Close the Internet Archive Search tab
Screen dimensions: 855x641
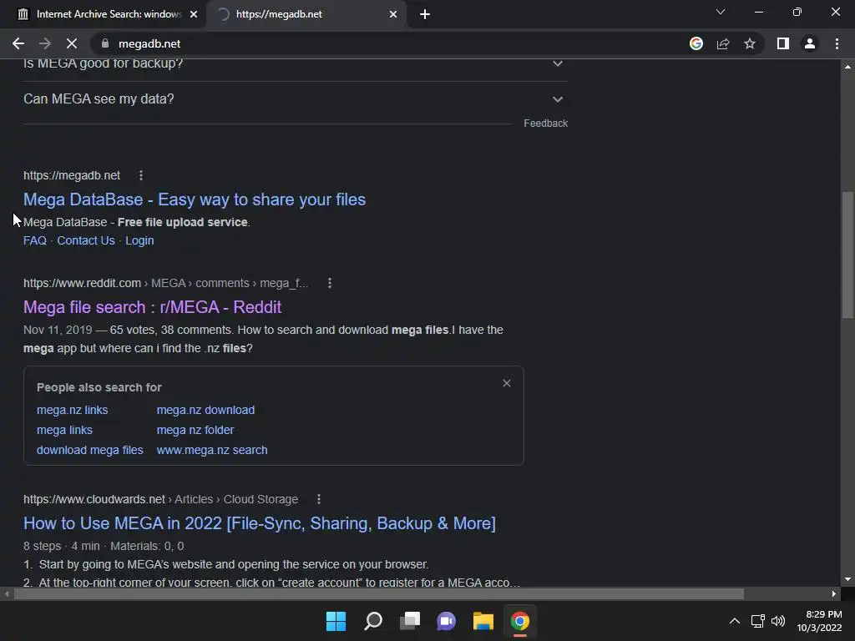point(194,14)
